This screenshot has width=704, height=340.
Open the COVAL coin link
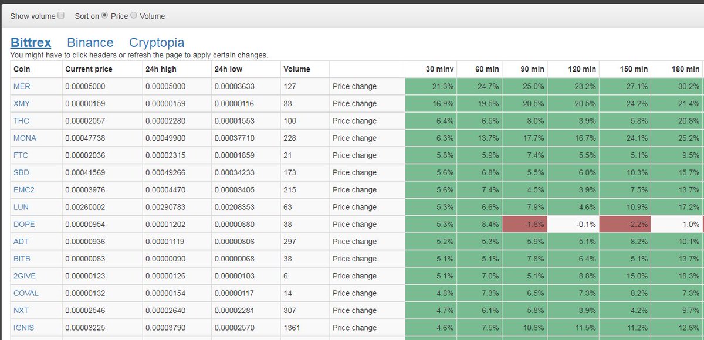tap(26, 293)
